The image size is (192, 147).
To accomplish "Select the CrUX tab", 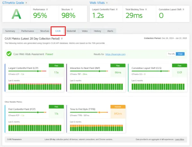I will pos(58,31).
